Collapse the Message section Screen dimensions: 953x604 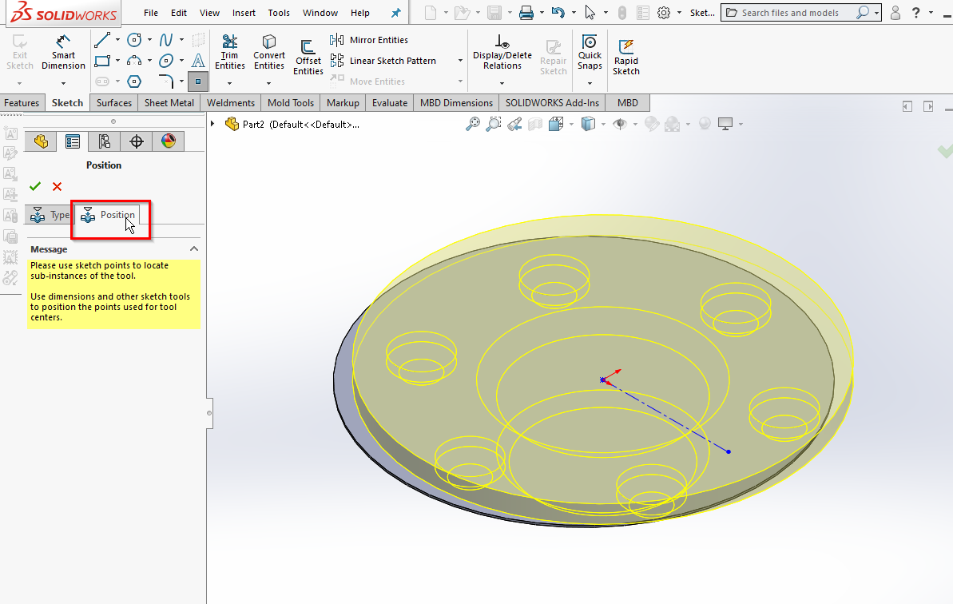pyautogui.click(x=193, y=249)
